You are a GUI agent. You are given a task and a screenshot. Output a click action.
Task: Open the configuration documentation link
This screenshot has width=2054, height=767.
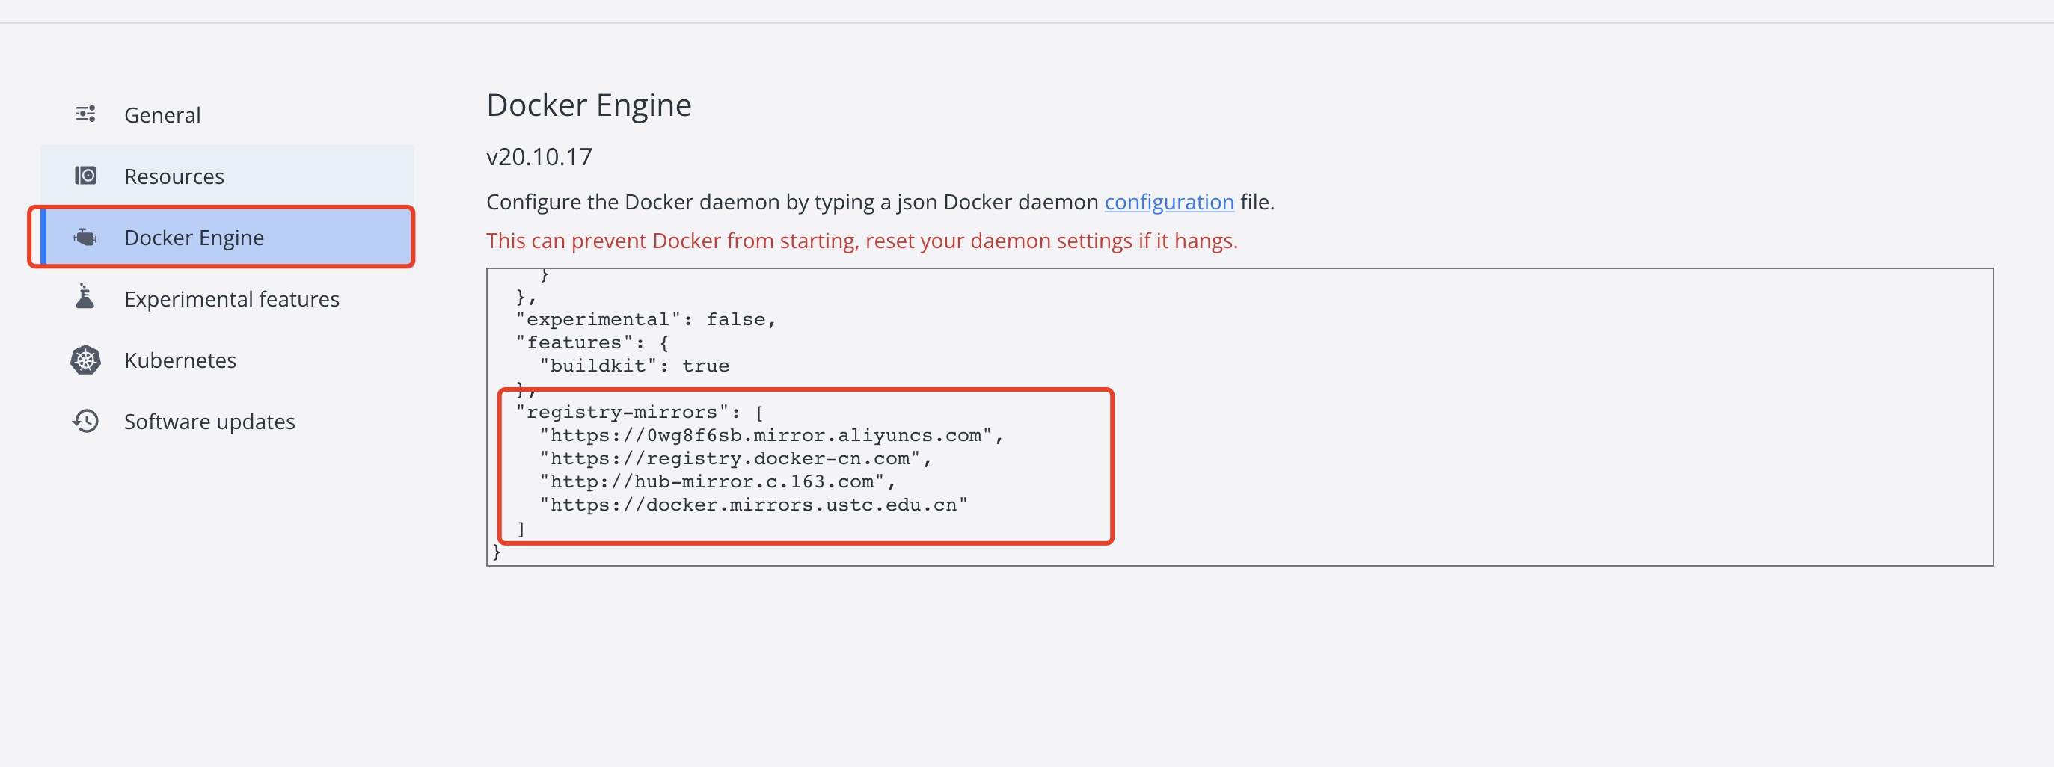pyautogui.click(x=1169, y=202)
